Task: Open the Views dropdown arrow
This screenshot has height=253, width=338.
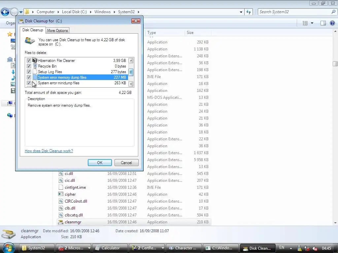Action: 312,23
